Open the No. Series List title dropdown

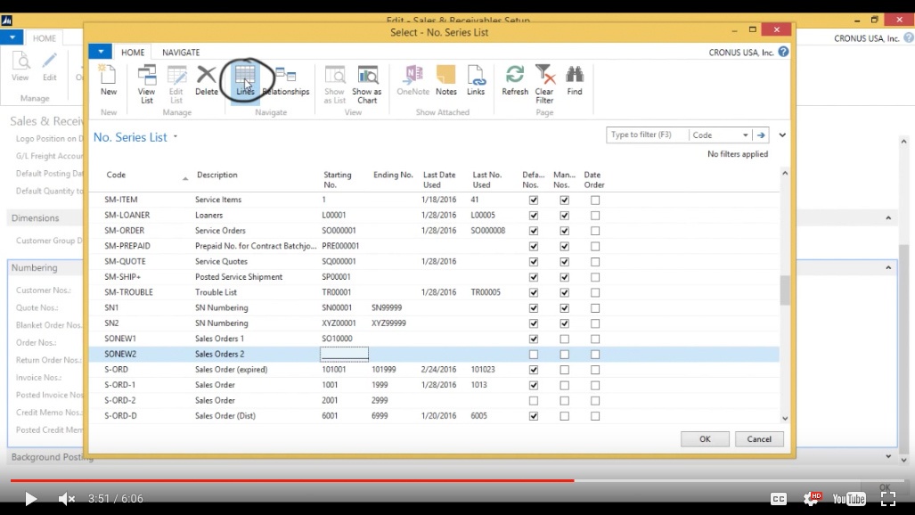pos(175,137)
